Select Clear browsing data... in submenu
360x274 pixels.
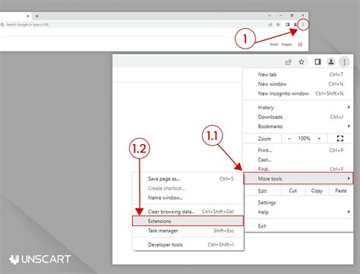pos(188,212)
